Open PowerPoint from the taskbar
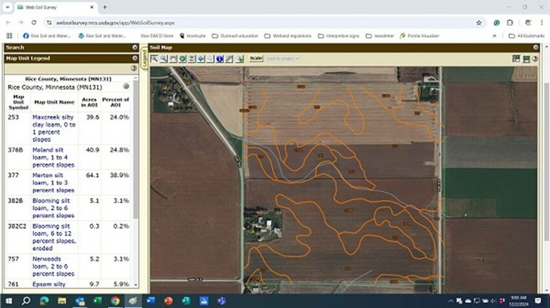Viewport: 550px width, 308px height. [168, 301]
